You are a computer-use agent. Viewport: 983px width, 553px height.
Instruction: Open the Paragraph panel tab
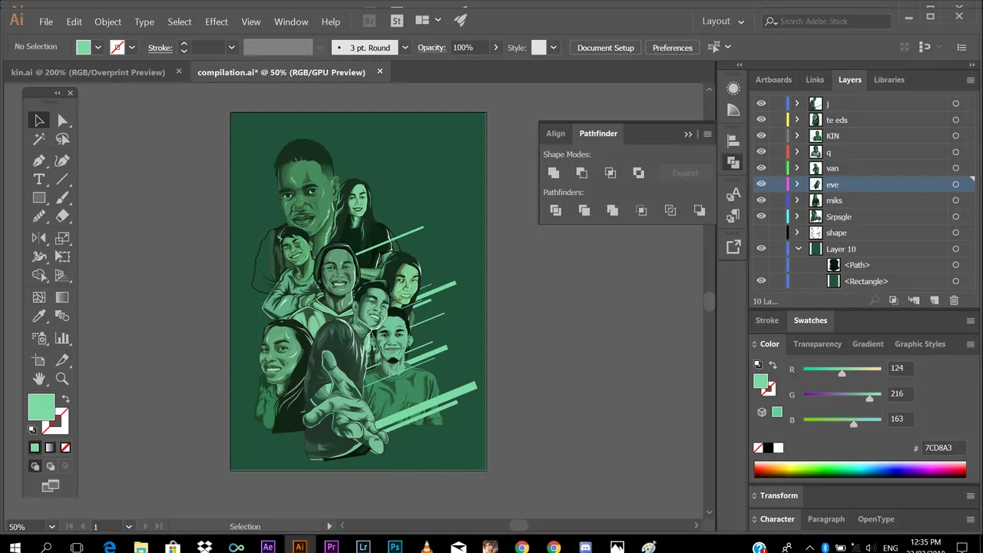826,519
